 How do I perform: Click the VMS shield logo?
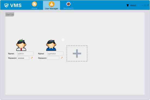point(6,5)
